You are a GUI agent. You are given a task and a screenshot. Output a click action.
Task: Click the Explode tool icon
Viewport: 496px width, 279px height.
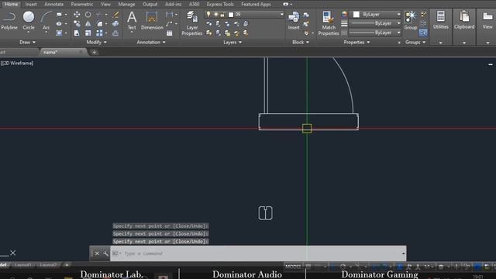(x=115, y=24)
